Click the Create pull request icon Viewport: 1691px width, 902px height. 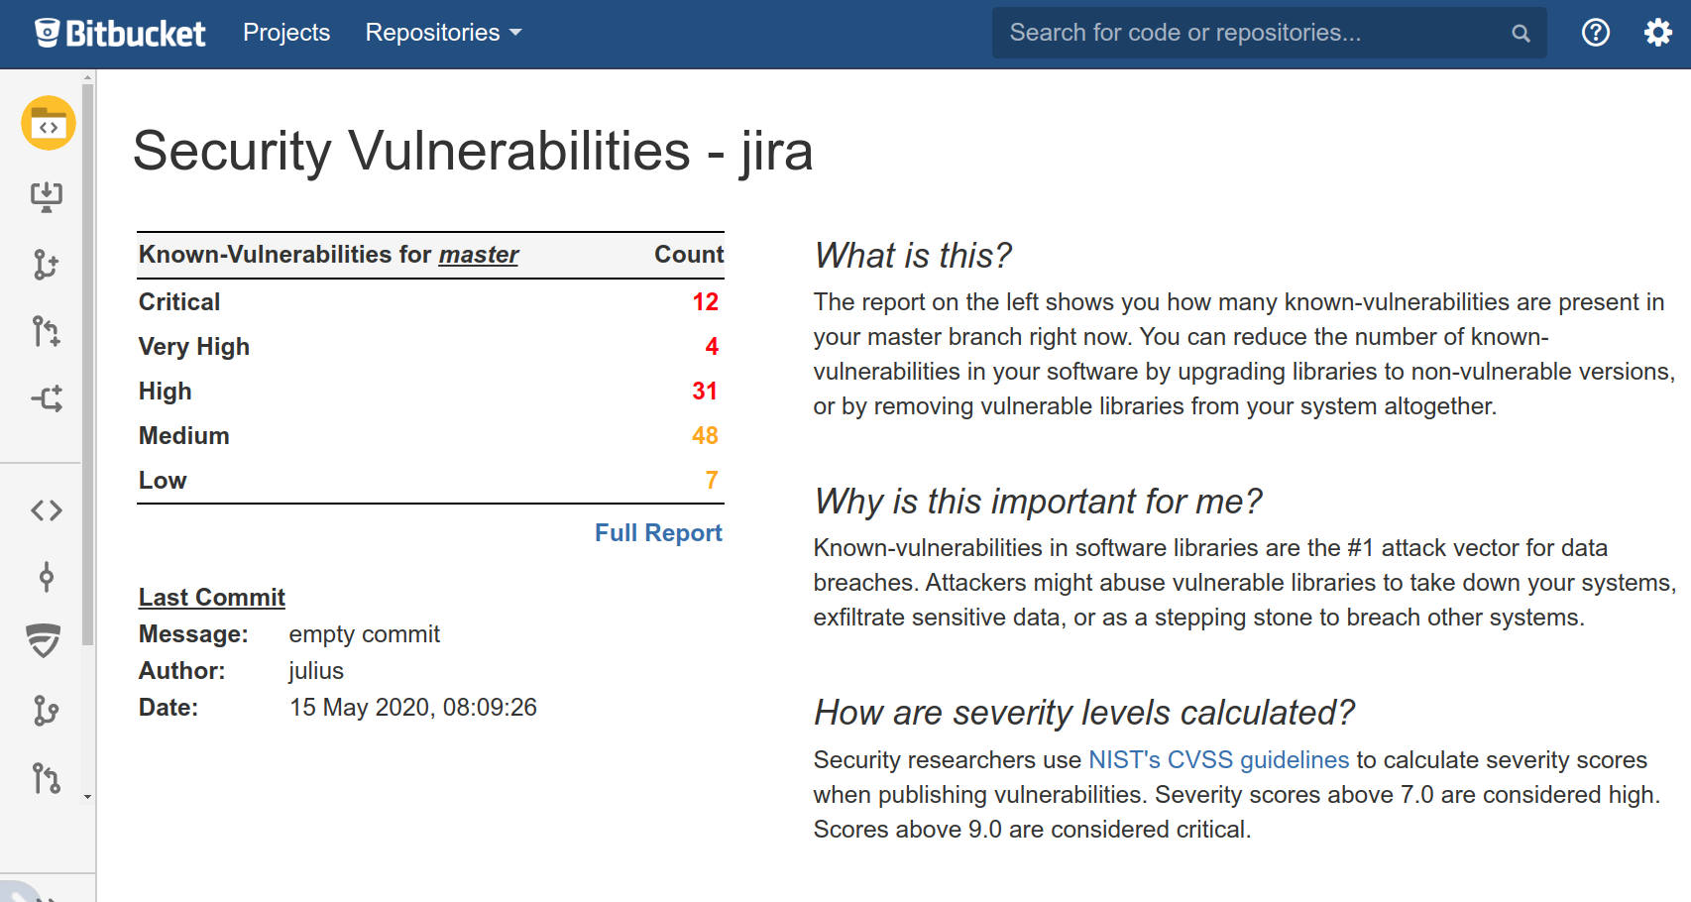[x=46, y=331]
